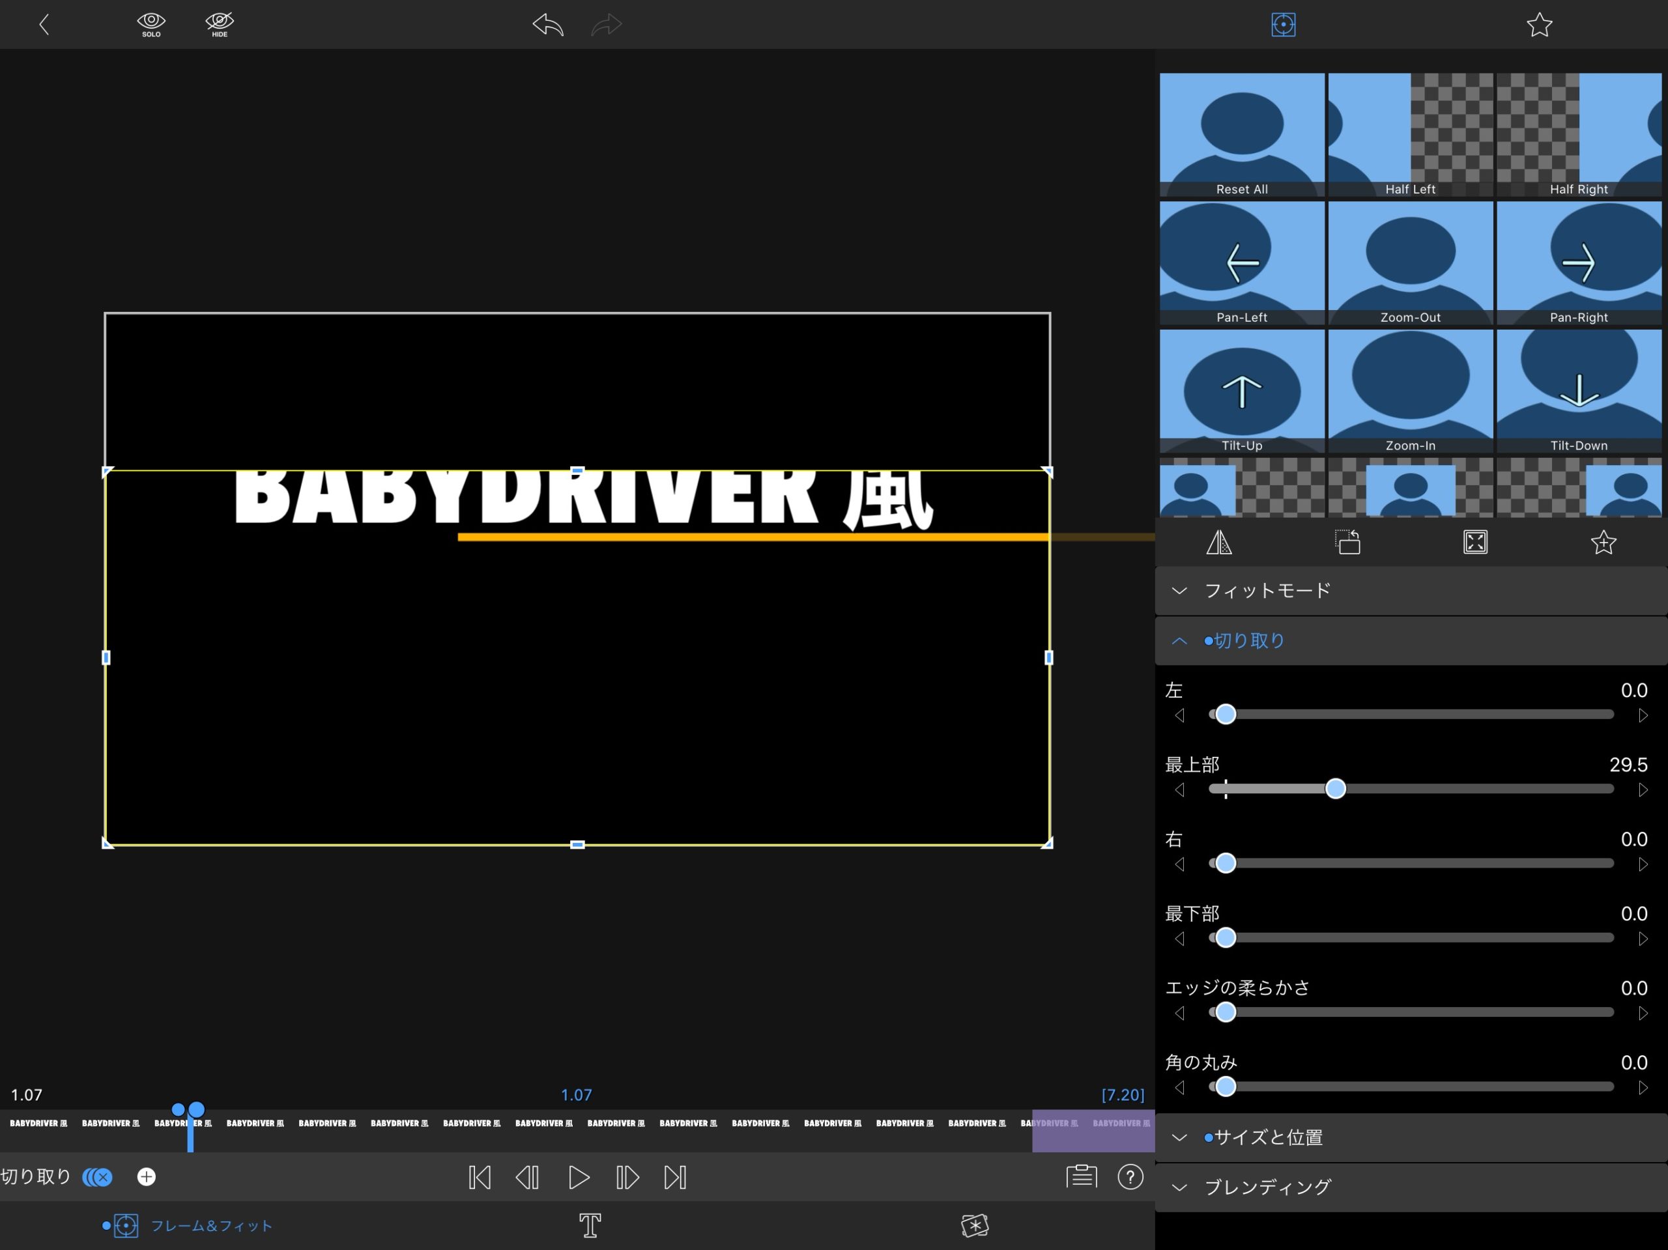Click the top-middle crop handle in preview
The image size is (1668, 1250).
(x=577, y=470)
